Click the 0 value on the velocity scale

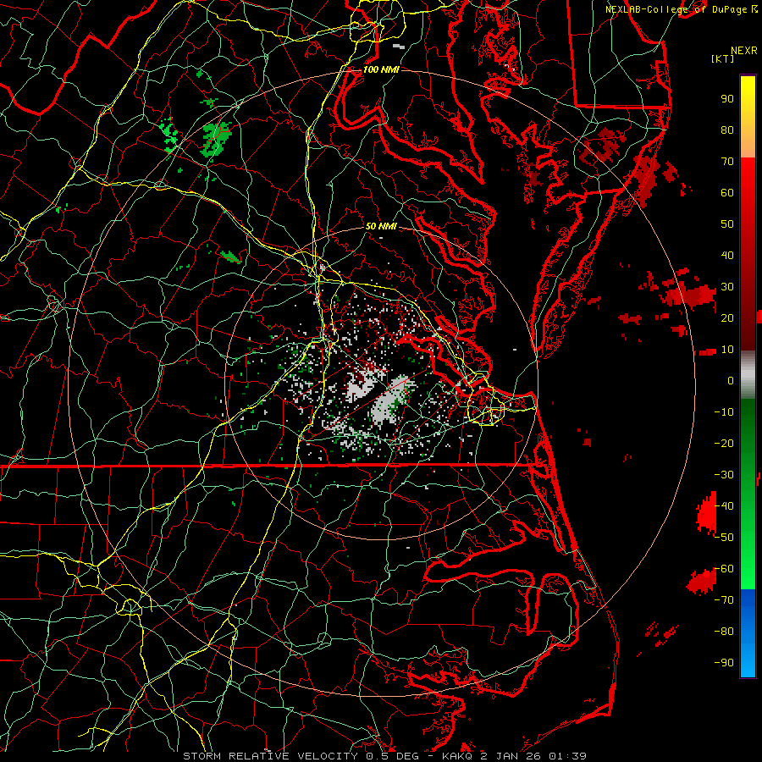coord(731,381)
